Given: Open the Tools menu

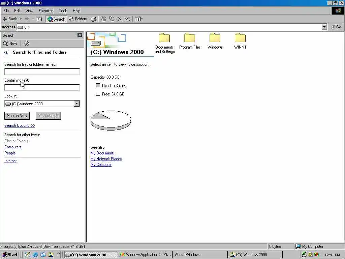Looking at the screenshot, I should click(63, 11).
